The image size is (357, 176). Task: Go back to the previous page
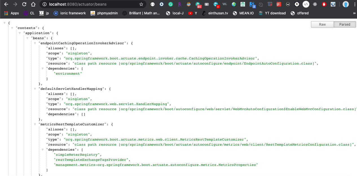6,4
